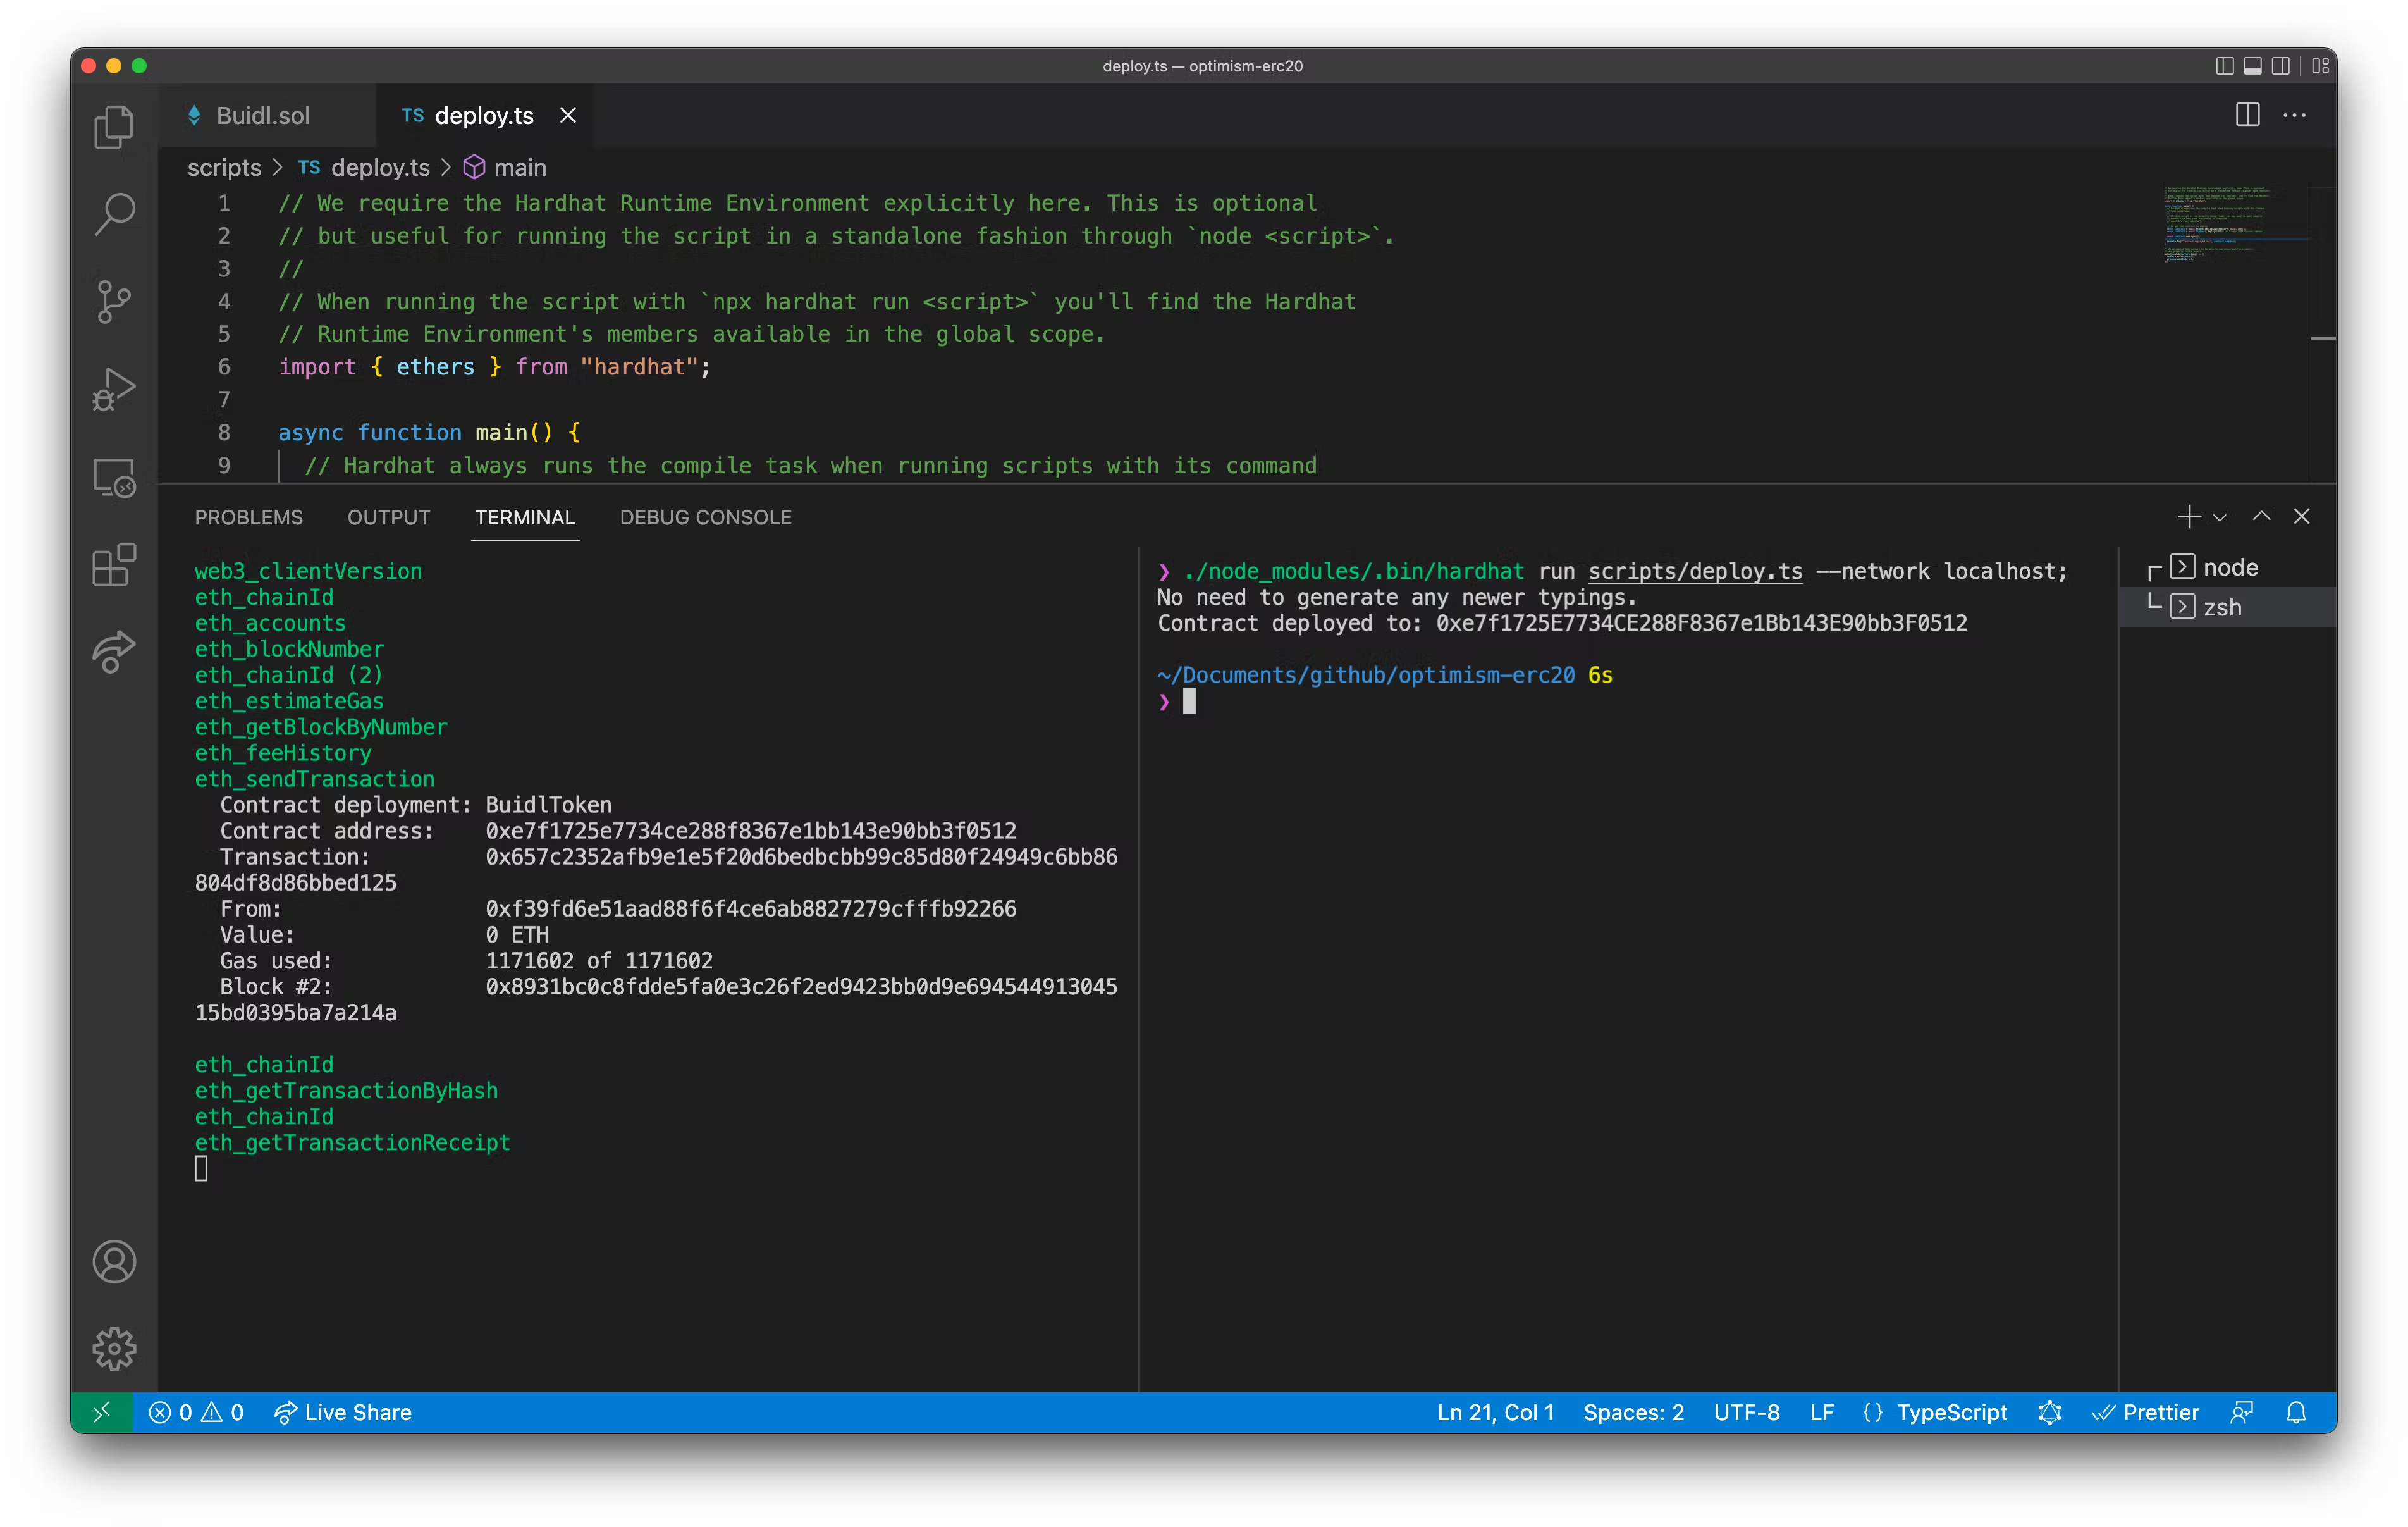Open the Extensions view
The height and width of the screenshot is (1527, 2408).
114,566
